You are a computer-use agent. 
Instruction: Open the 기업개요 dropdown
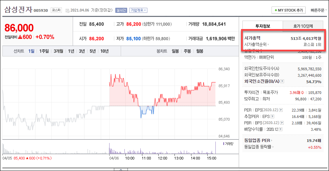click(138, 10)
